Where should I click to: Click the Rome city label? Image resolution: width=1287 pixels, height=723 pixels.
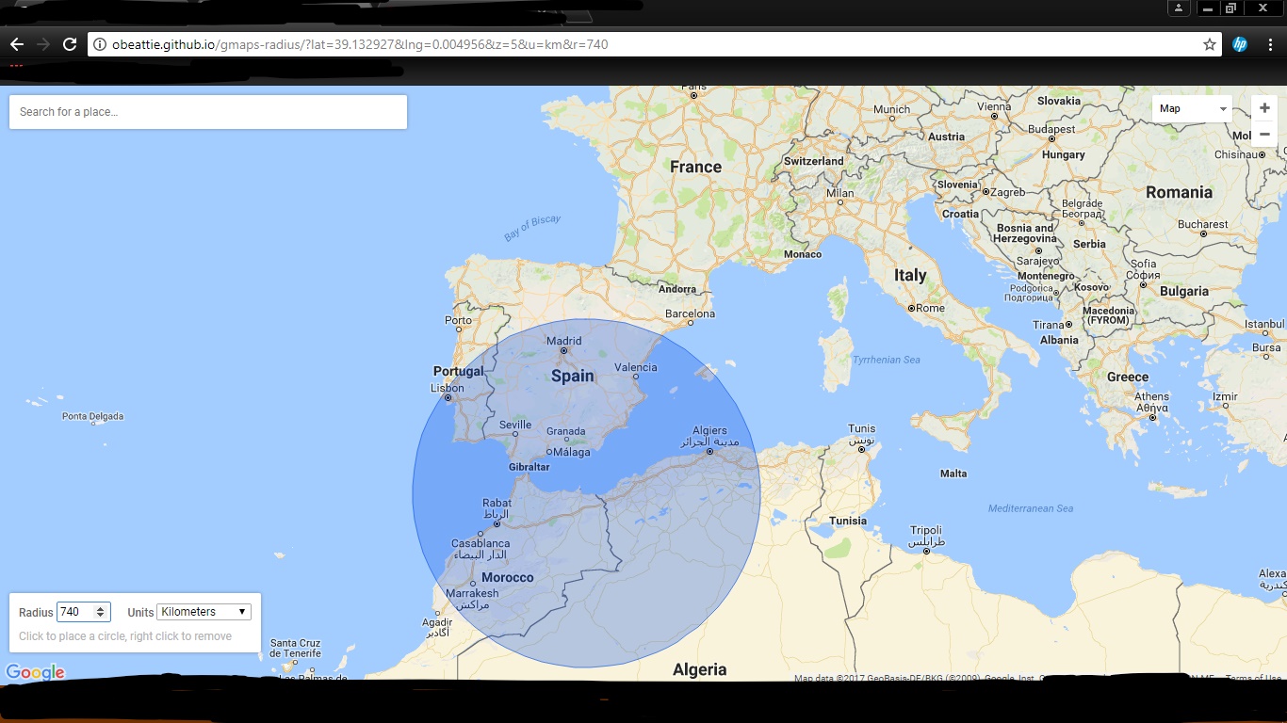pos(930,308)
